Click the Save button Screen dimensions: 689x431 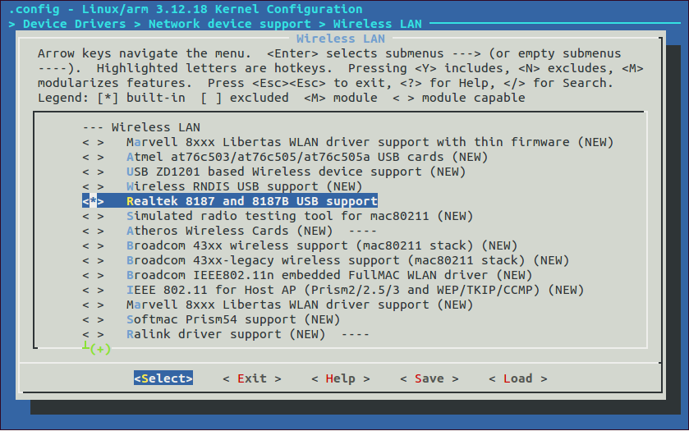pyautogui.click(x=429, y=378)
